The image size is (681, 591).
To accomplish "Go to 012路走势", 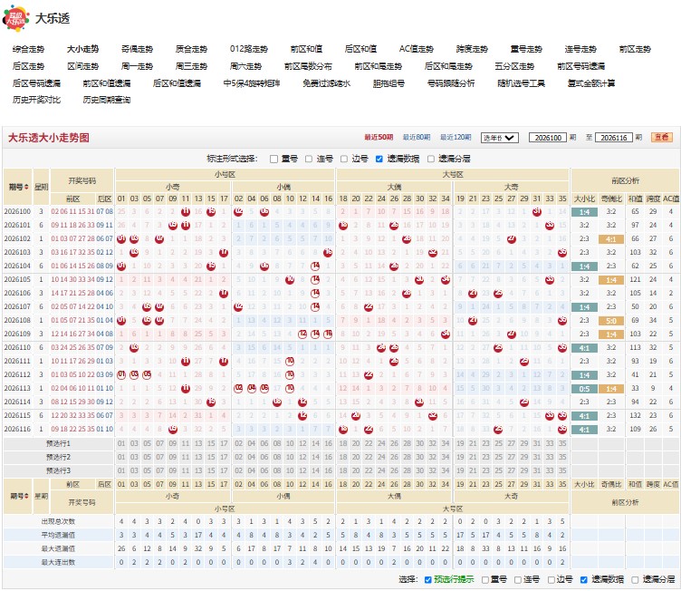I will pyautogui.click(x=249, y=49).
